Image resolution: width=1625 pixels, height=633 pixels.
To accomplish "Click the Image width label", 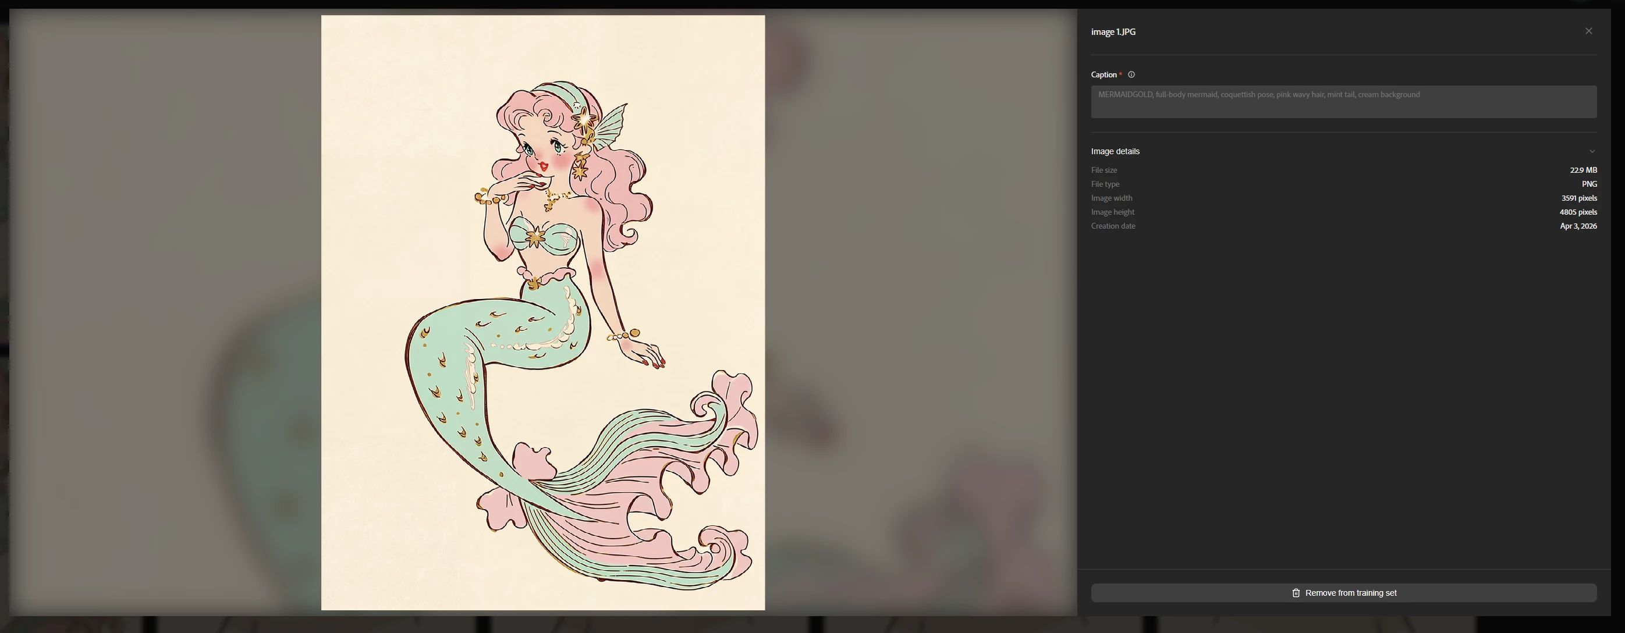I will [1112, 198].
